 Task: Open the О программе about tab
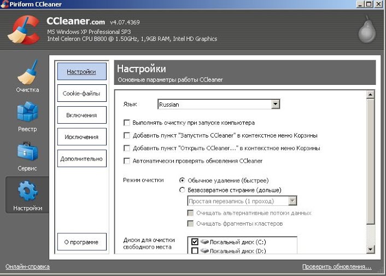point(81,242)
